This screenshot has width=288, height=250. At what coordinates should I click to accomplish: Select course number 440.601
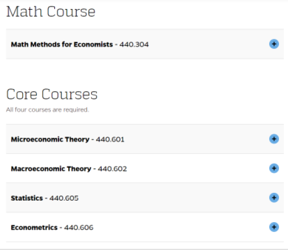[110, 140]
